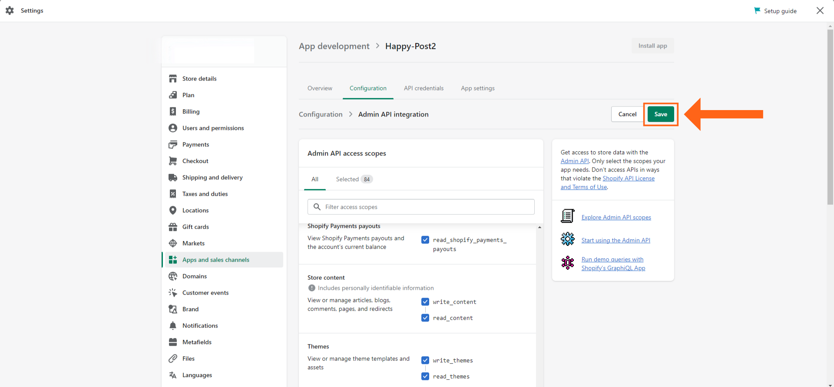
Task: Toggle the read_shopify_payments_payouts checkbox
Action: coord(425,240)
